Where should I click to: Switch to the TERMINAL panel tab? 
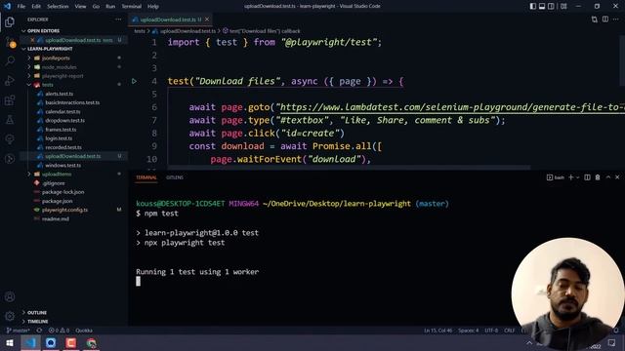[146, 177]
